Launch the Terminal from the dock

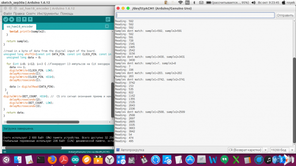[x=41, y=160]
